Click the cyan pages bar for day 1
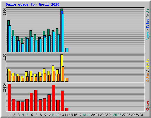Image resolution: width=151 pixels, height=118 pixels. (x=10, y=39)
